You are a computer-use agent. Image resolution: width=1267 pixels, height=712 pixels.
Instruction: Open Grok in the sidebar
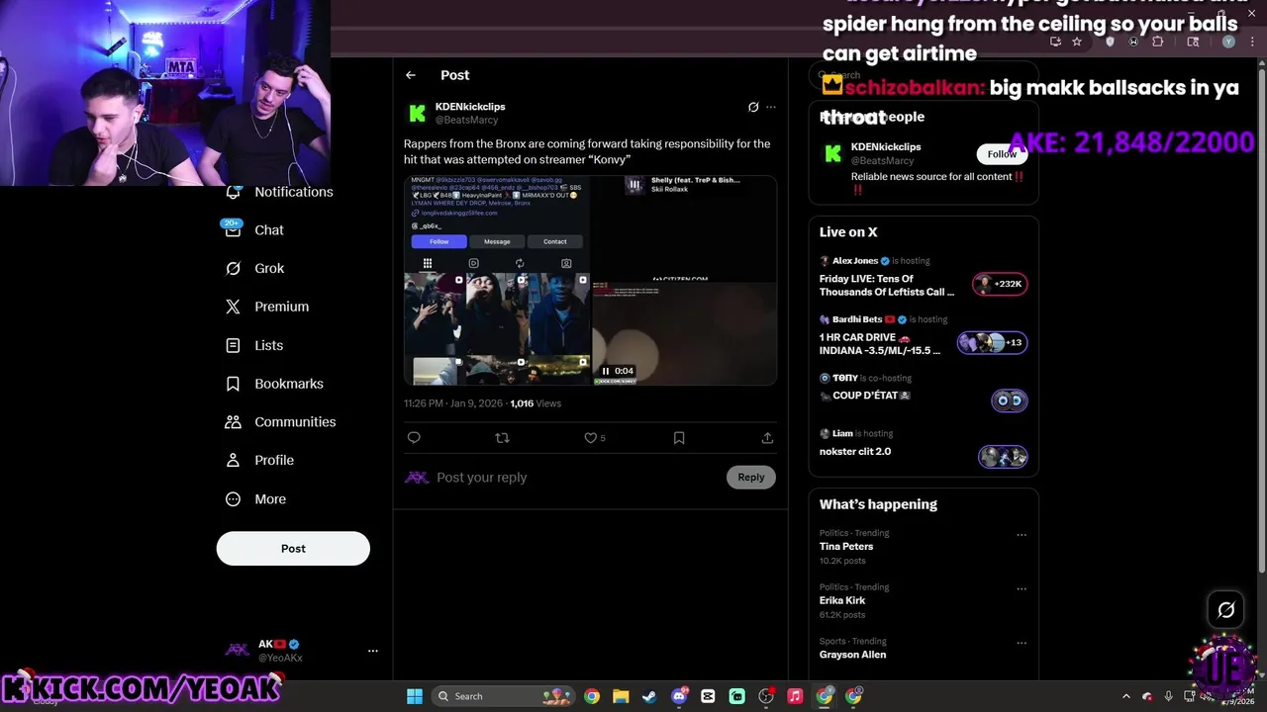255,268
